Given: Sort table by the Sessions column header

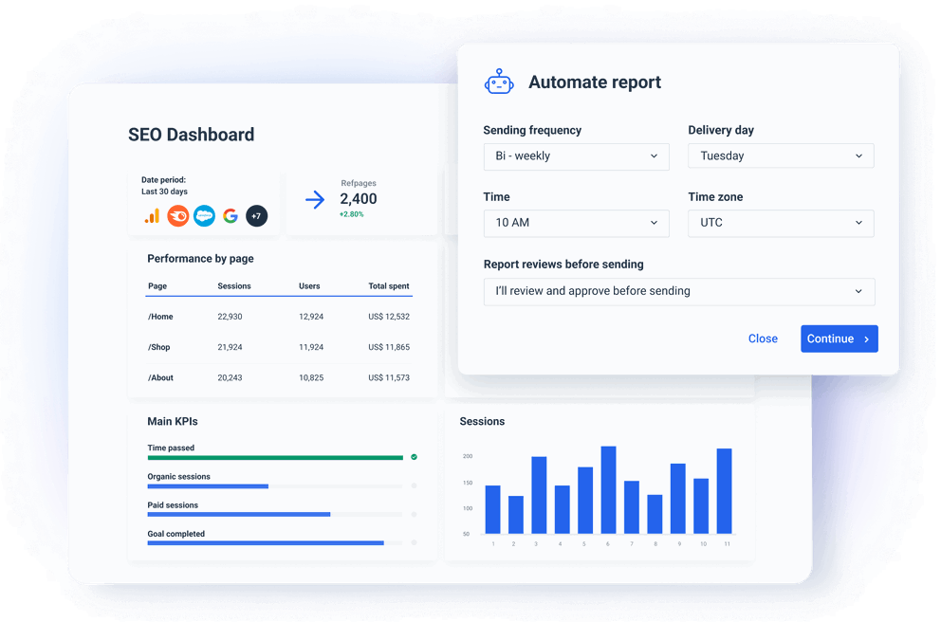Looking at the screenshot, I should coord(234,285).
